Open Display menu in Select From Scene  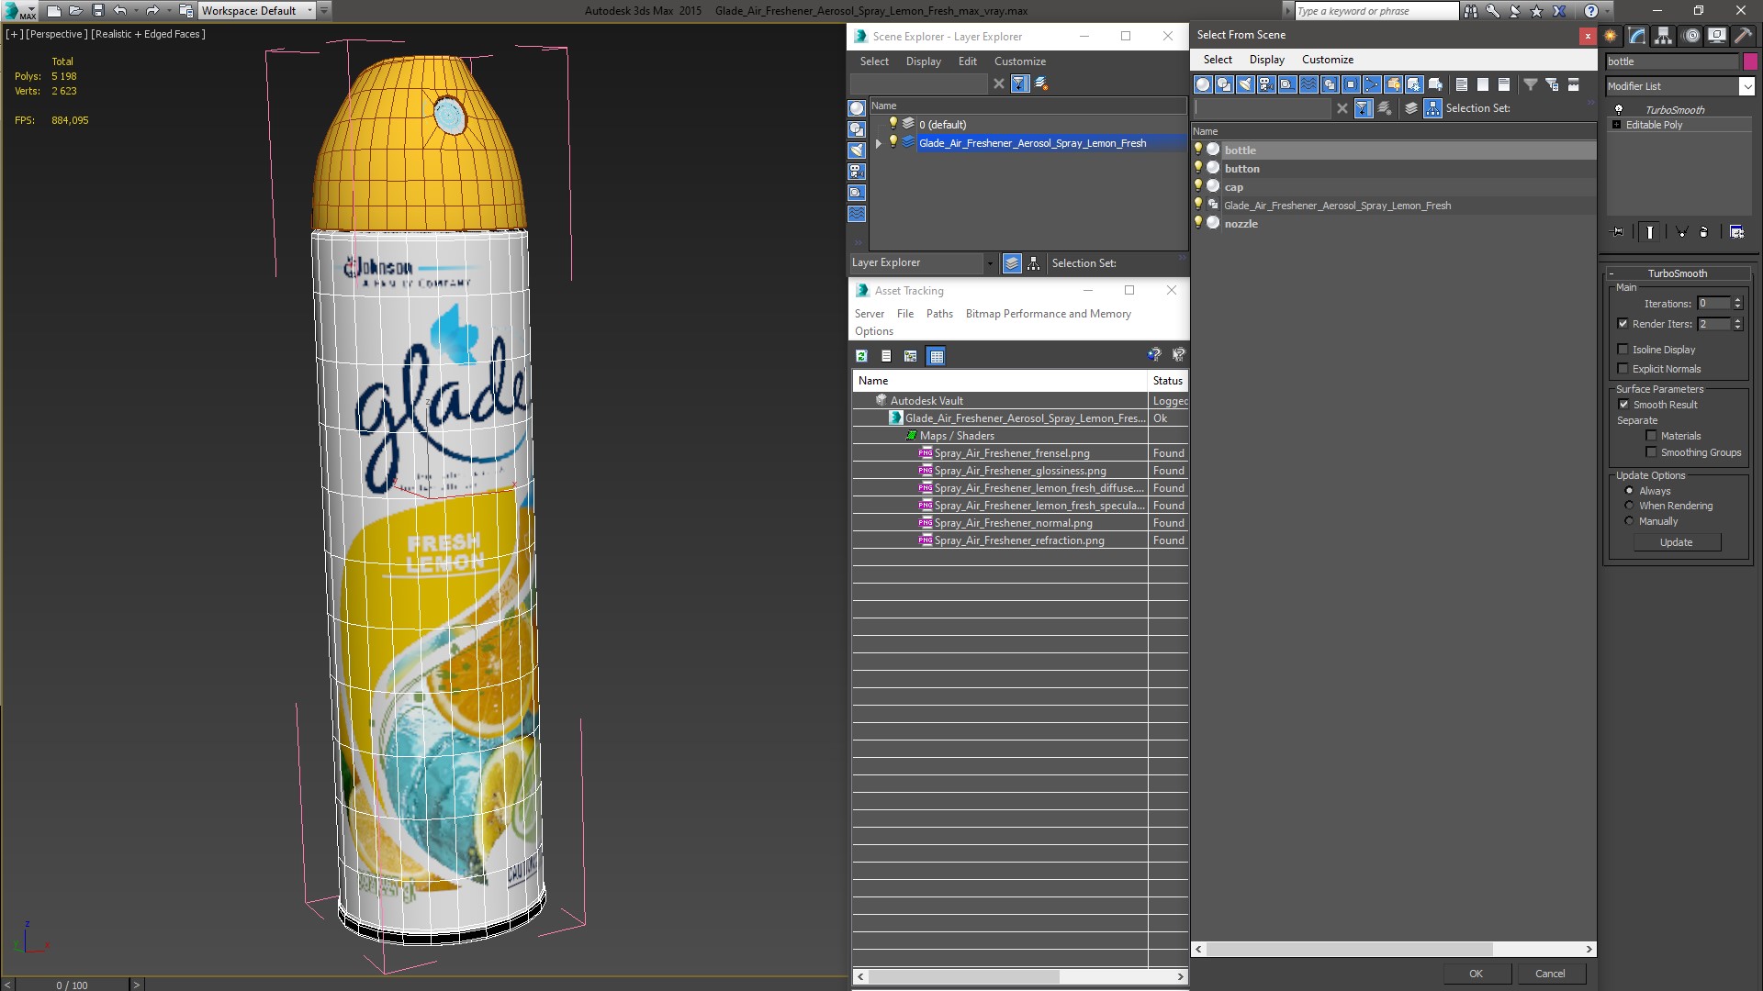(1267, 60)
